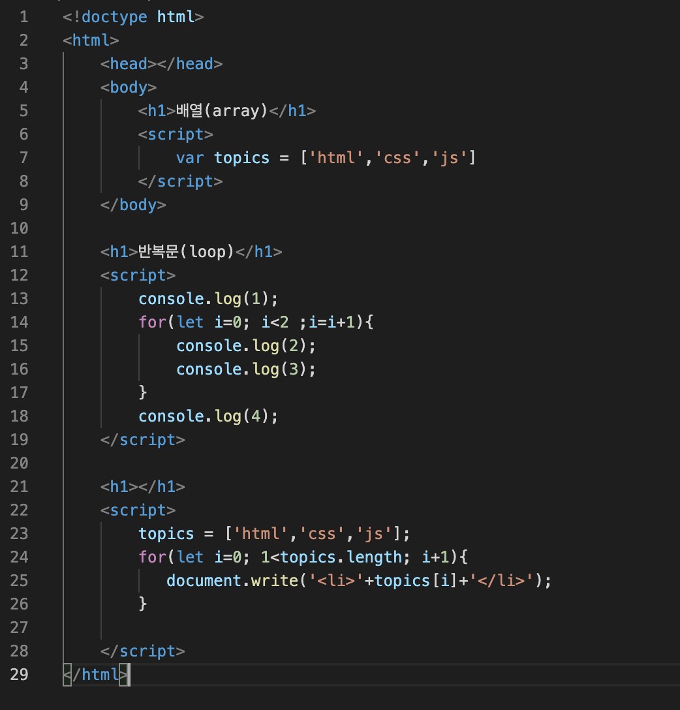Click 'topics.length' on line 24
680x710 pixels.
[x=341, y=557]
